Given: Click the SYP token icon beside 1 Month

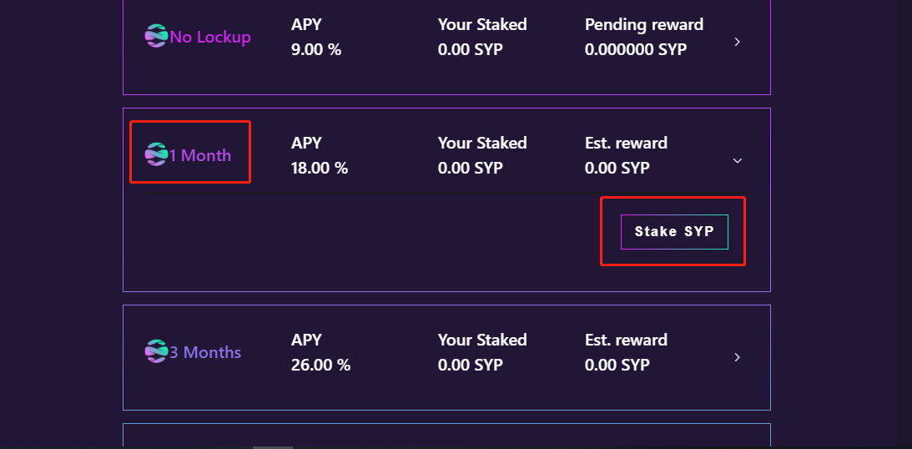Looking at the screenshot, I should [156, 154].
